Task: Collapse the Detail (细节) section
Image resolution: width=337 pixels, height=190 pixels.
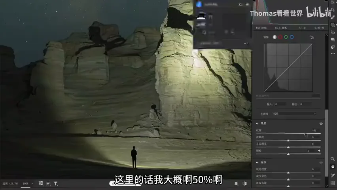Action: coord(257,162)
